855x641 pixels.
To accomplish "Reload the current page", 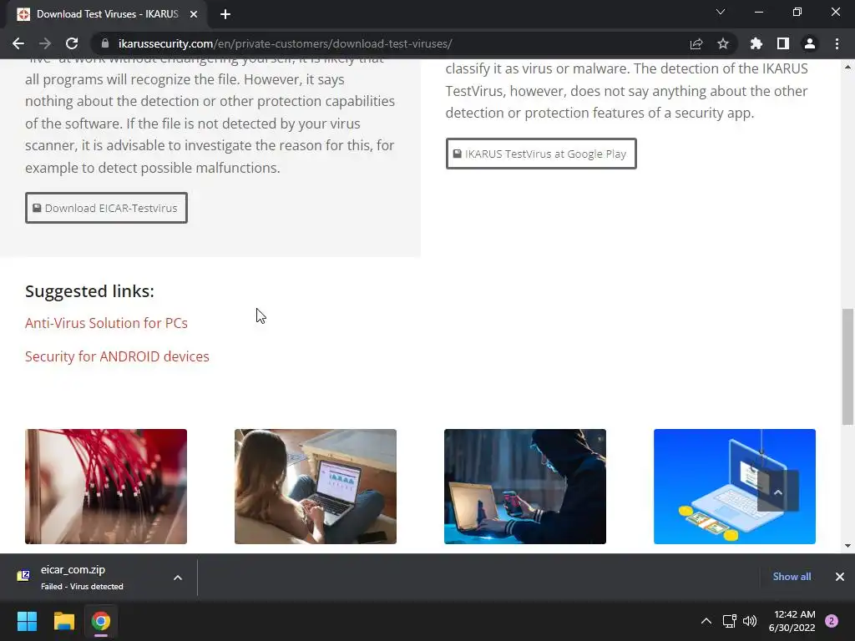I will (x=72, y=43).
